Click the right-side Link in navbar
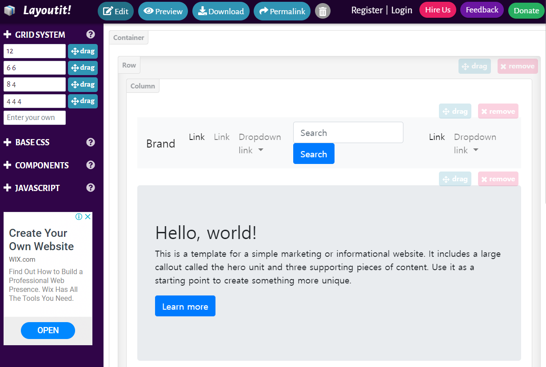 [437, 137]
